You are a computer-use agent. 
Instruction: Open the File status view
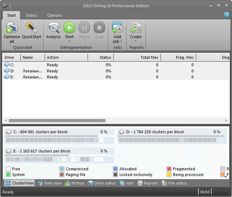[x=174, y=183]
